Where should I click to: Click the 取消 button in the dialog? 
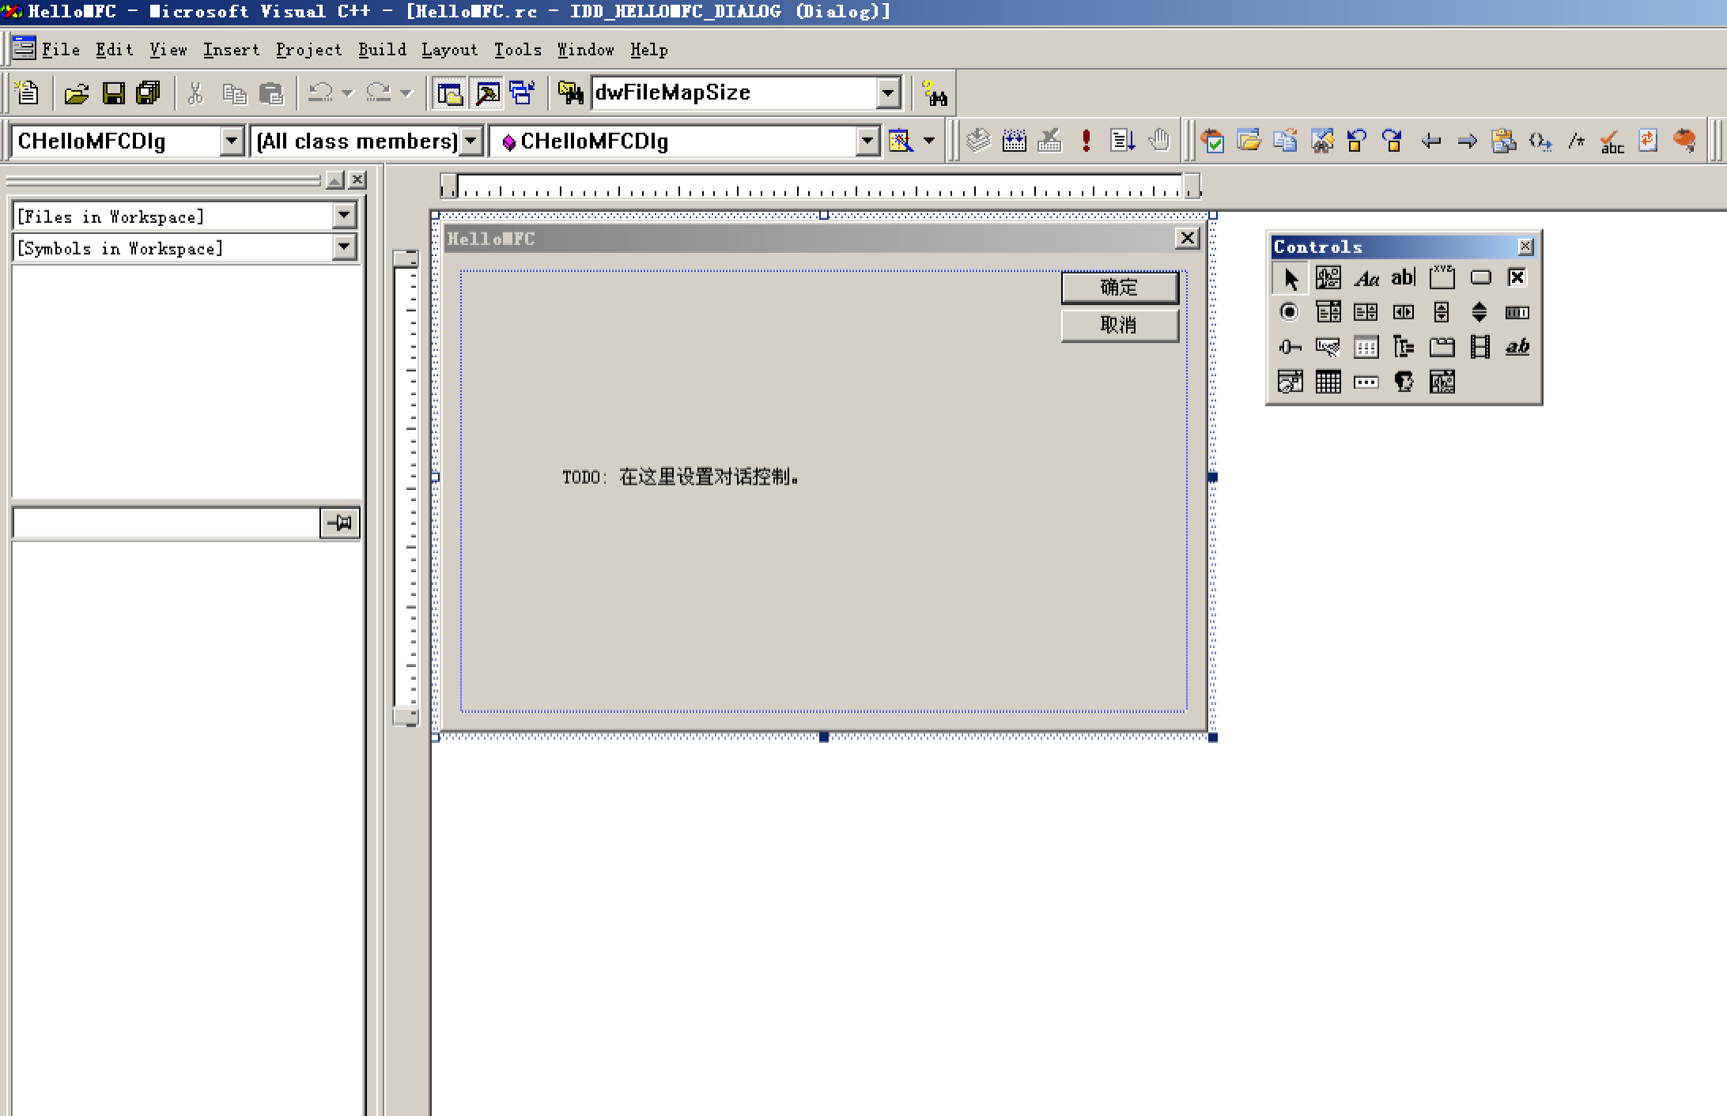1118,325
